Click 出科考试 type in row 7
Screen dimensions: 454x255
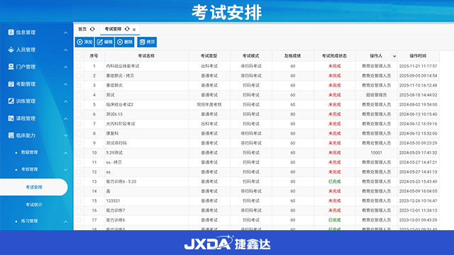click(x=209, y=124)
